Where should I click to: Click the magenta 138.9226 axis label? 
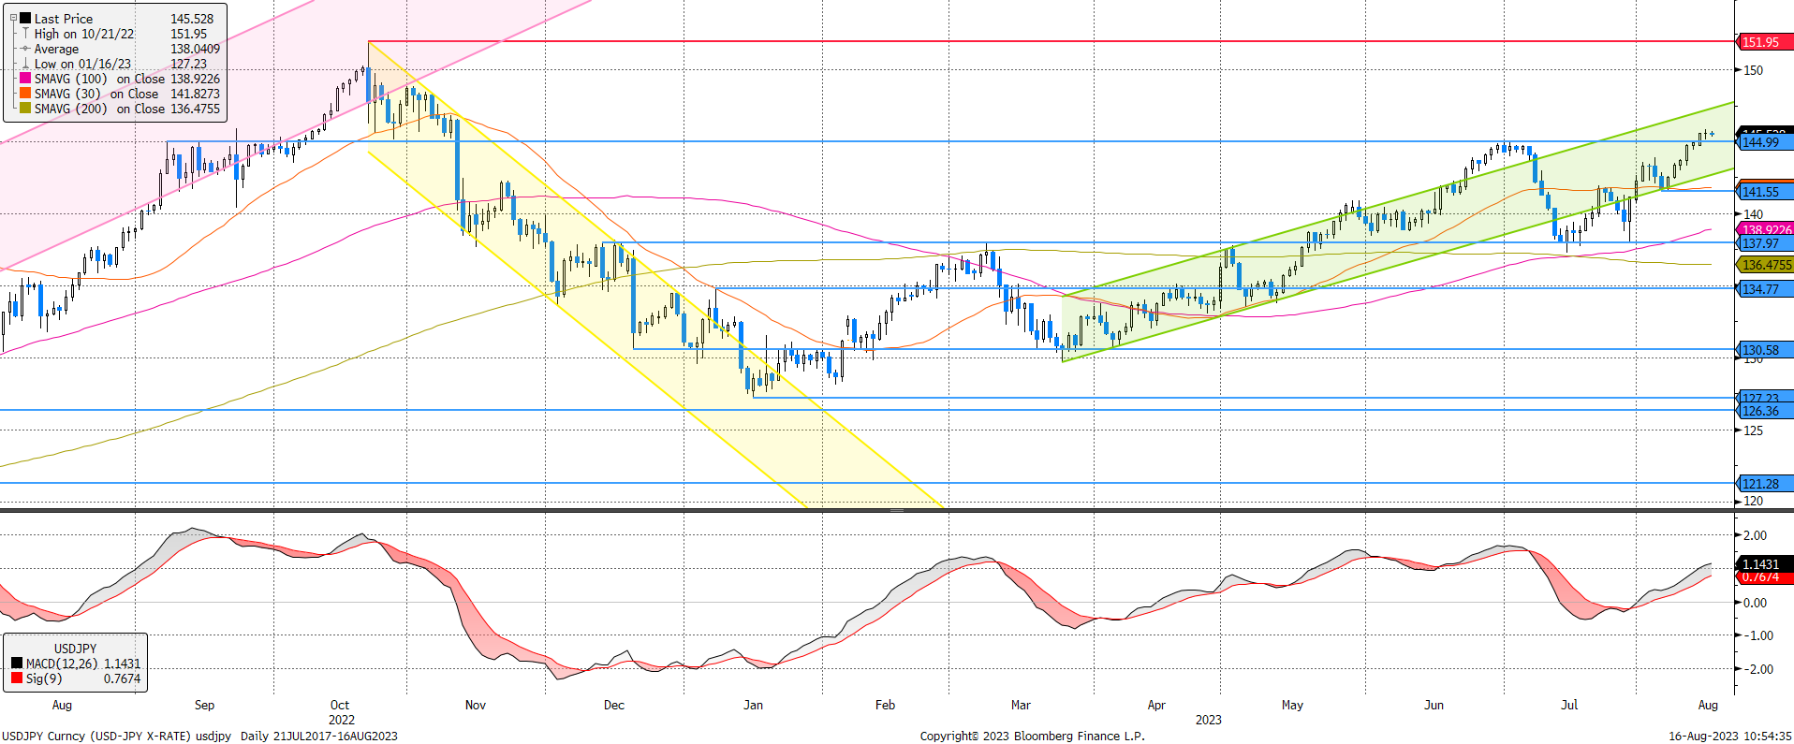point(1766,229)
